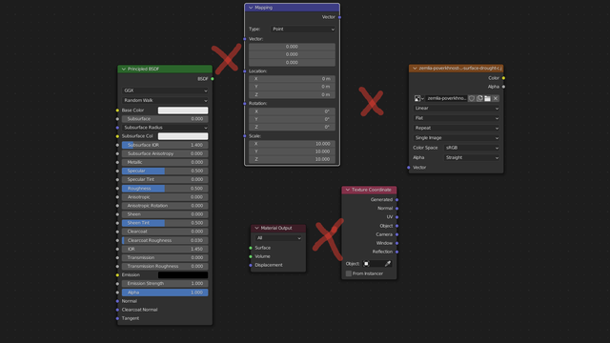Browse image datablock icon in Image Texture node
The image size is (610, 343).
(x=418, y=98)
